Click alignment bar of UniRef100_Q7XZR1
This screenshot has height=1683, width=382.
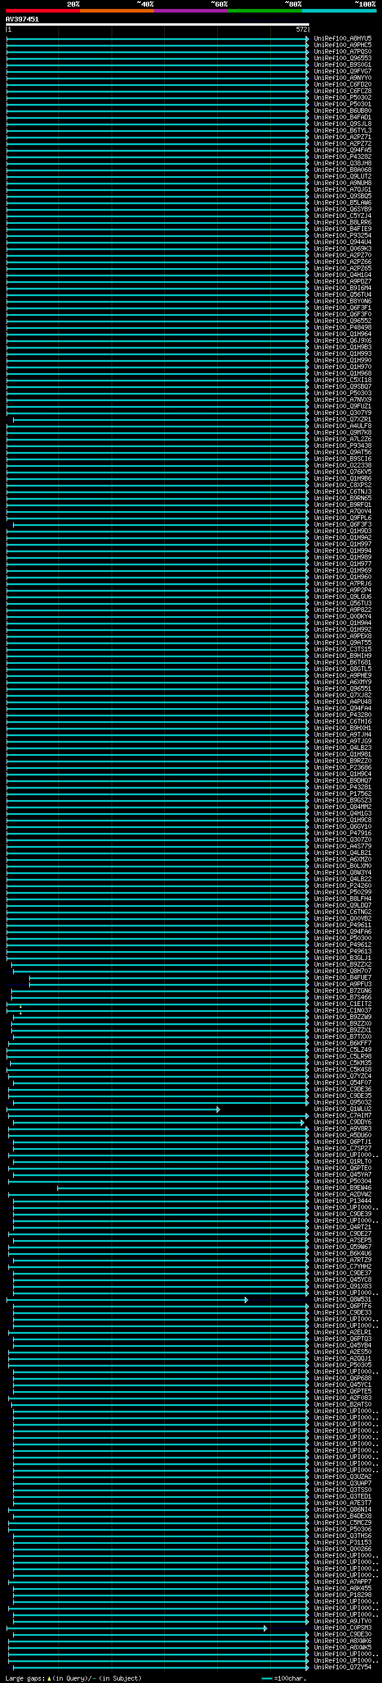(x=161, y=420)
